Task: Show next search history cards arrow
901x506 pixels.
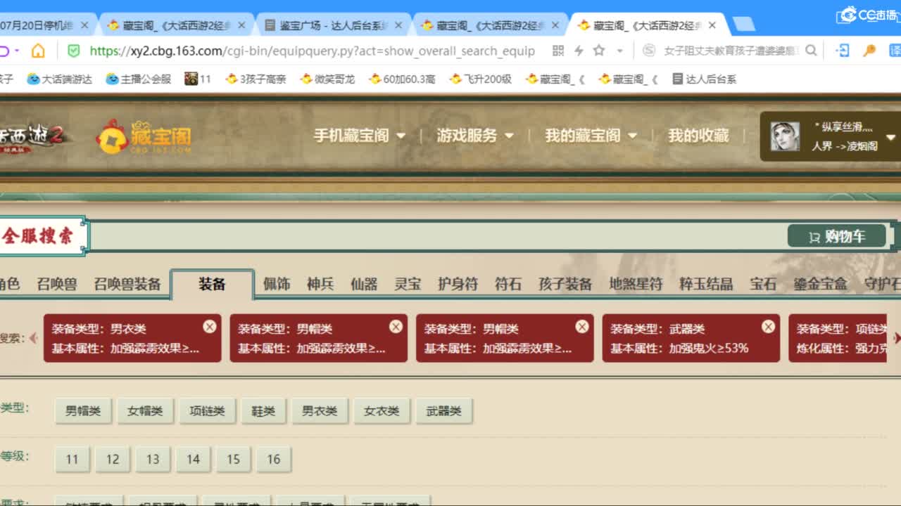Action: coord(897,338)
